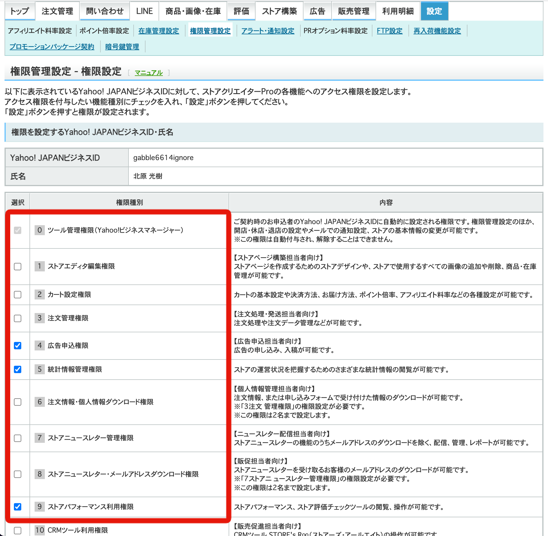Enable ストアニュースレター管理権限
This screenshot has height=536, width=548.
[x=18, y=438]
